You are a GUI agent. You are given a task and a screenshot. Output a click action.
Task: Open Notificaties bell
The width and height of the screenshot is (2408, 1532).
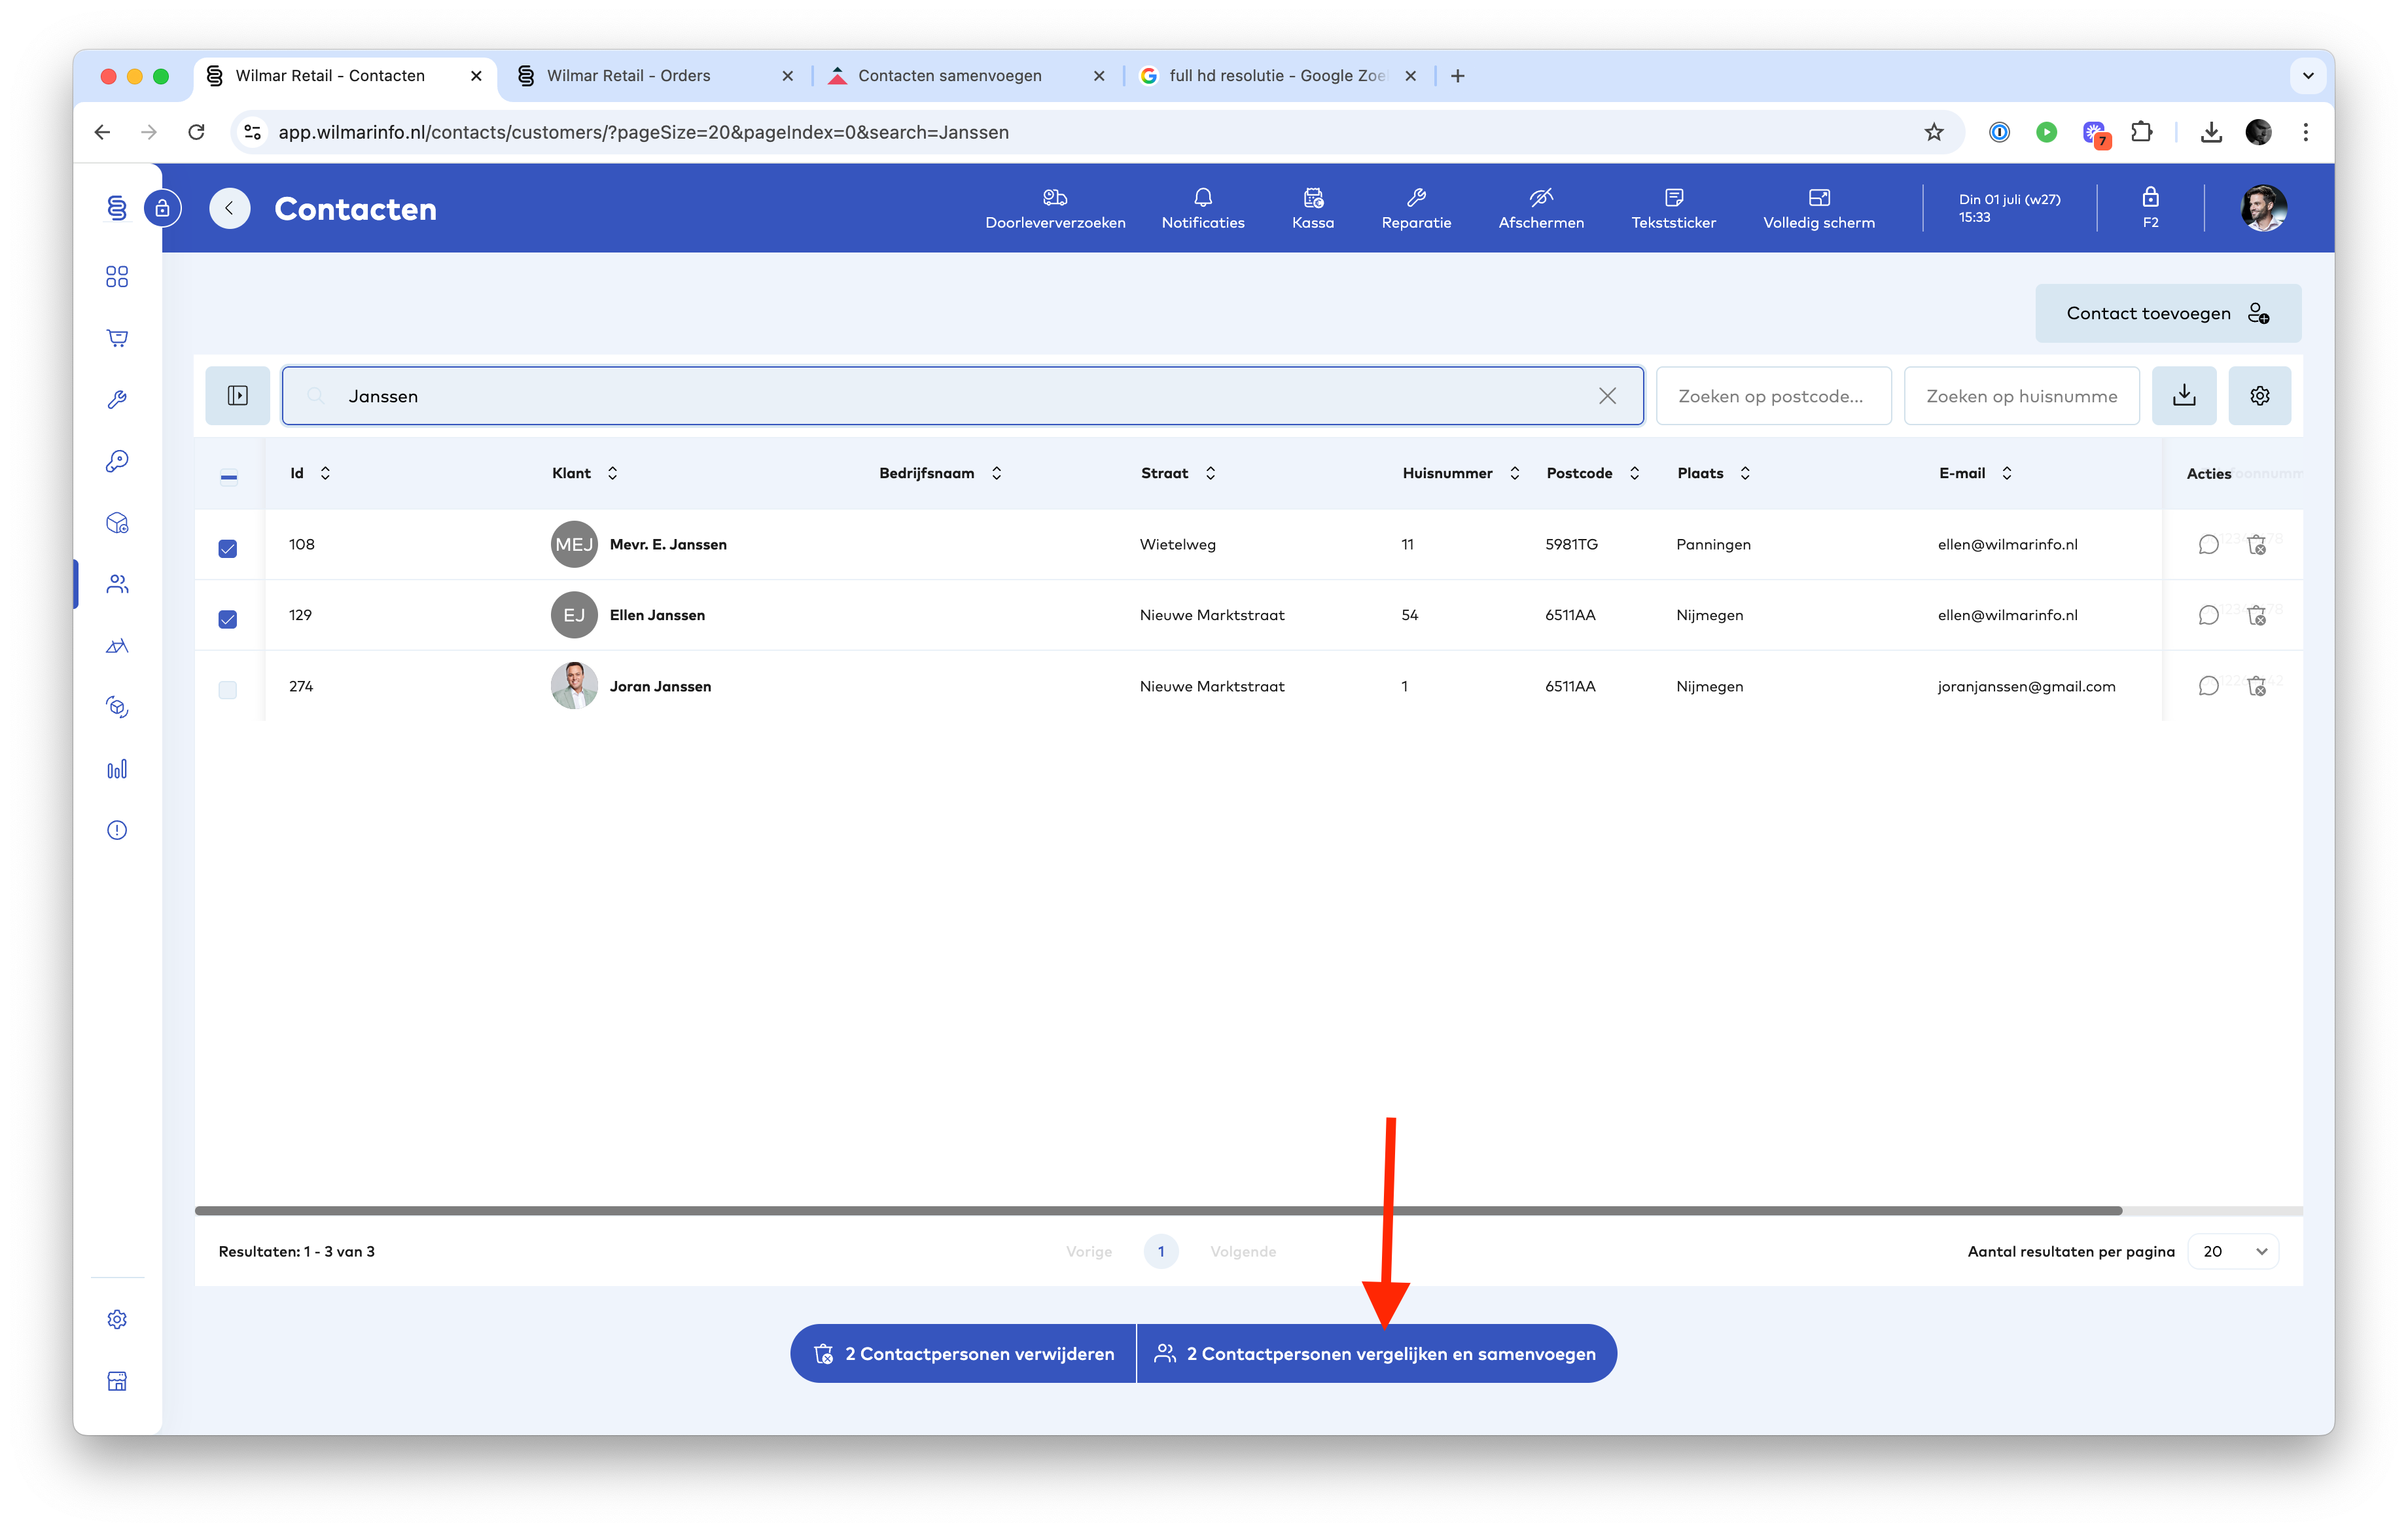point(1203,208)
